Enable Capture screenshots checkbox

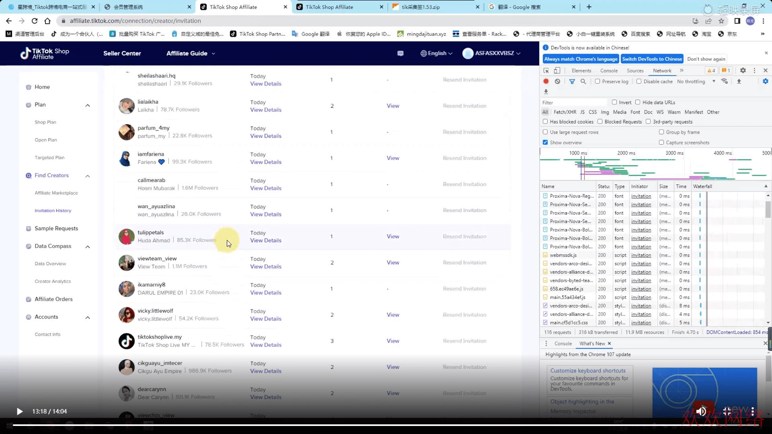661,142
